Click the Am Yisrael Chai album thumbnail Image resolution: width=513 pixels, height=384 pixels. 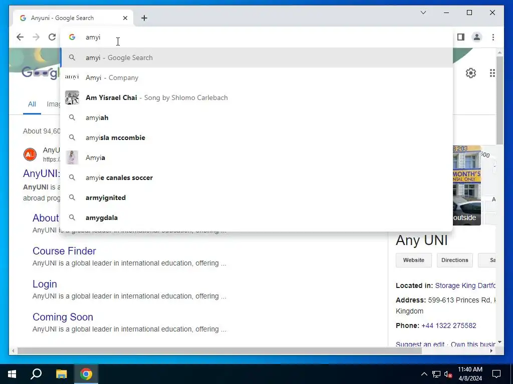click(x=72, y=97)
